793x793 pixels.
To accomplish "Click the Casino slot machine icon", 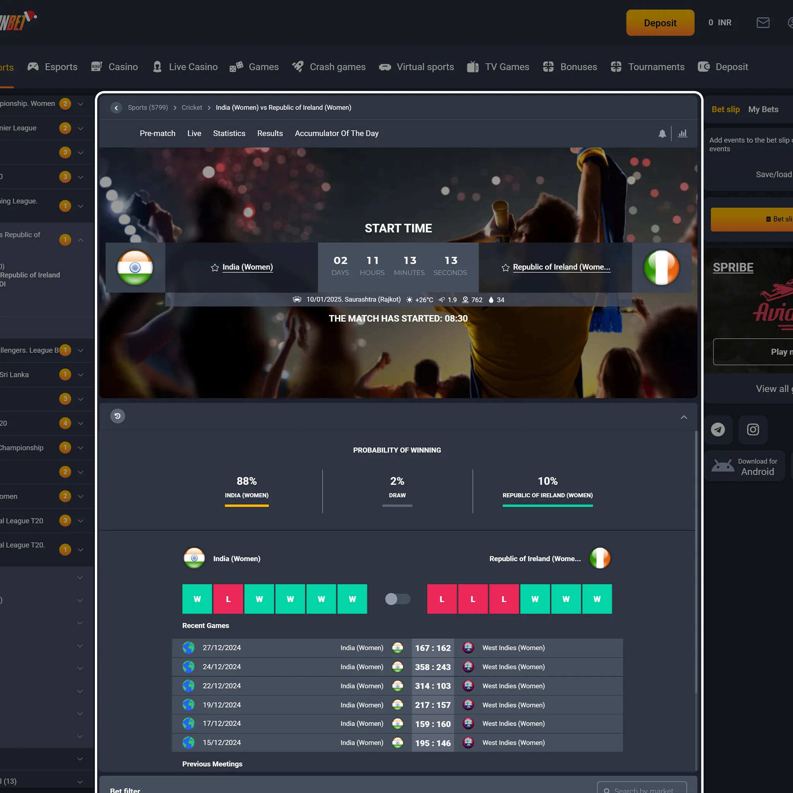I will point(96,67).
